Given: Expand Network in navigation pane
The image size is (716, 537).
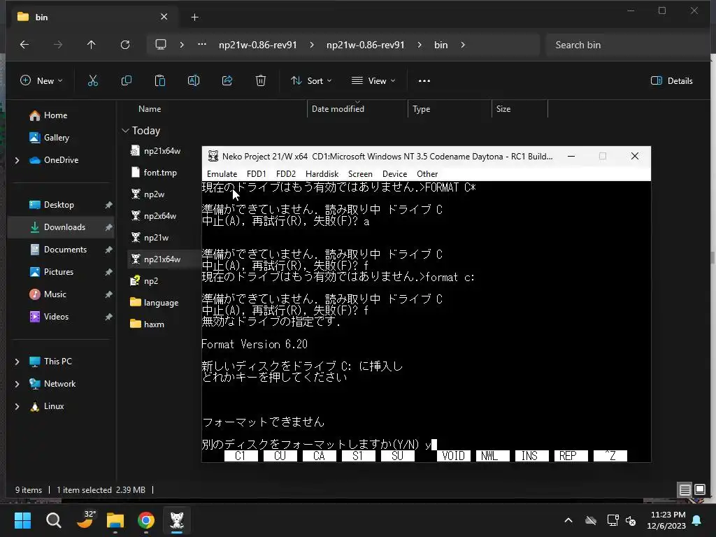Looking at the screenshot, I should tap(17, 384).
